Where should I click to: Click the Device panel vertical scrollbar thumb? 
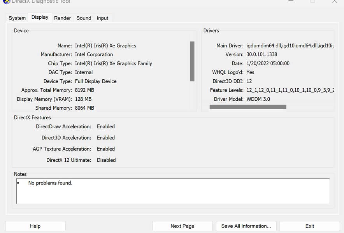pos(192,61)
